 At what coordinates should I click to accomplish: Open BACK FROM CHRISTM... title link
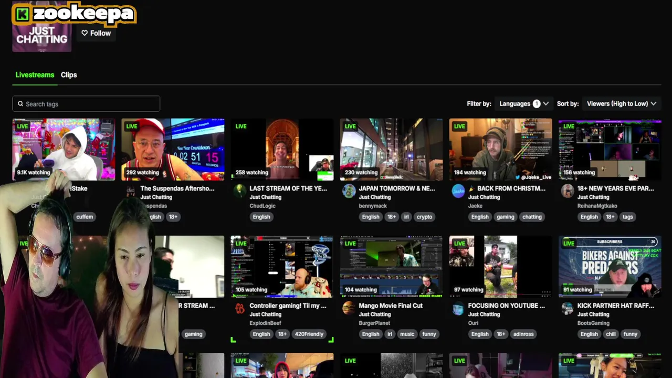click(507, 188)
